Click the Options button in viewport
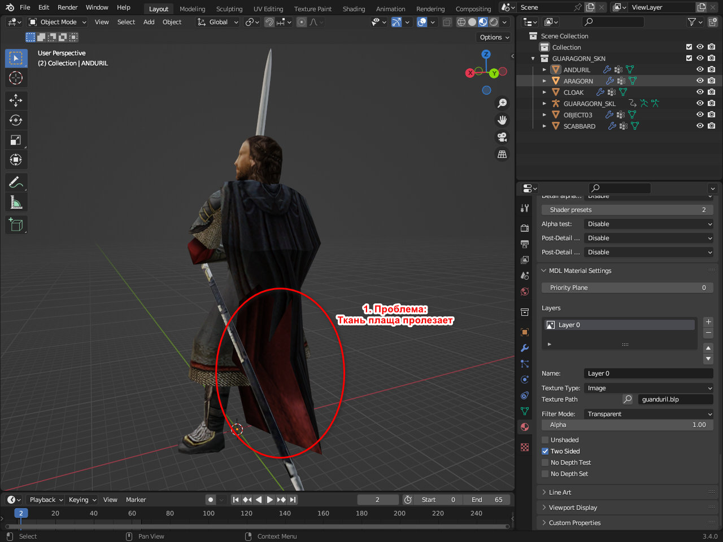 click(x=494, y=37)
